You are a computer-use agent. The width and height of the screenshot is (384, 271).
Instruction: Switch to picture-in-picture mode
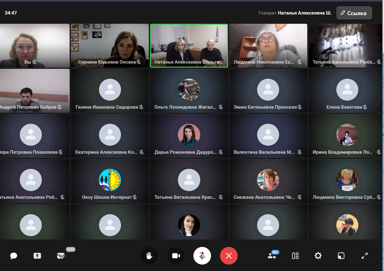point(341,256)
